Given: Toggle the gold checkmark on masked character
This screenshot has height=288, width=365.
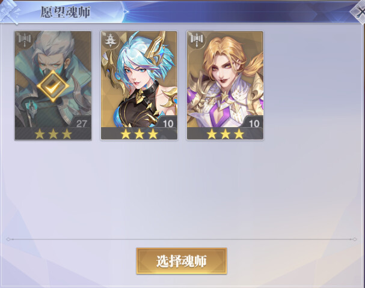Looking at the screenshot, I should coord(53,86).
